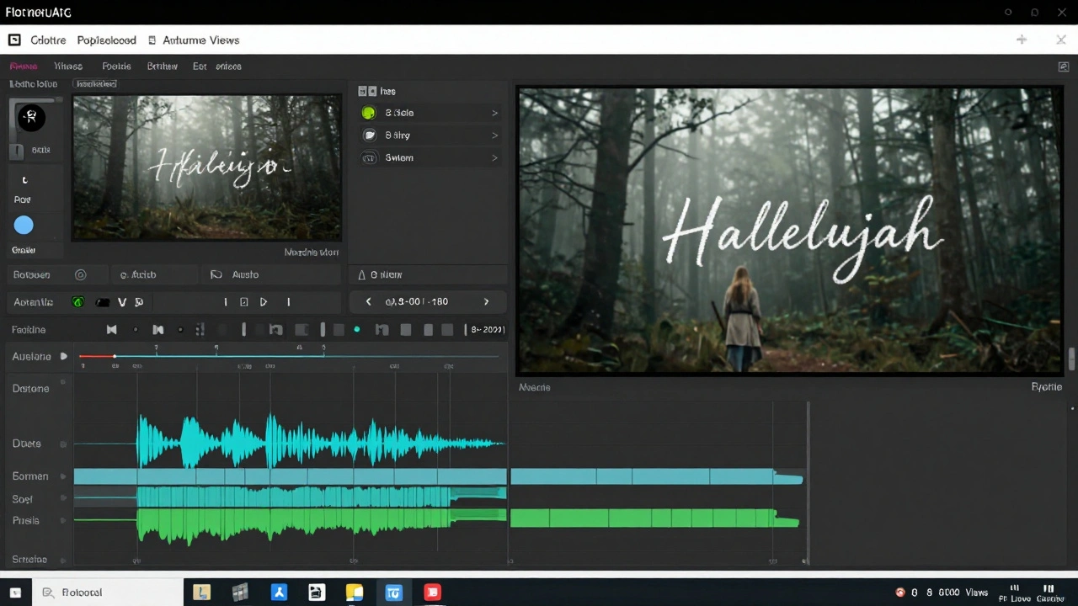Expand the Swiem list item
This screenshot has width=1078, height=606.
click(495, 157)
